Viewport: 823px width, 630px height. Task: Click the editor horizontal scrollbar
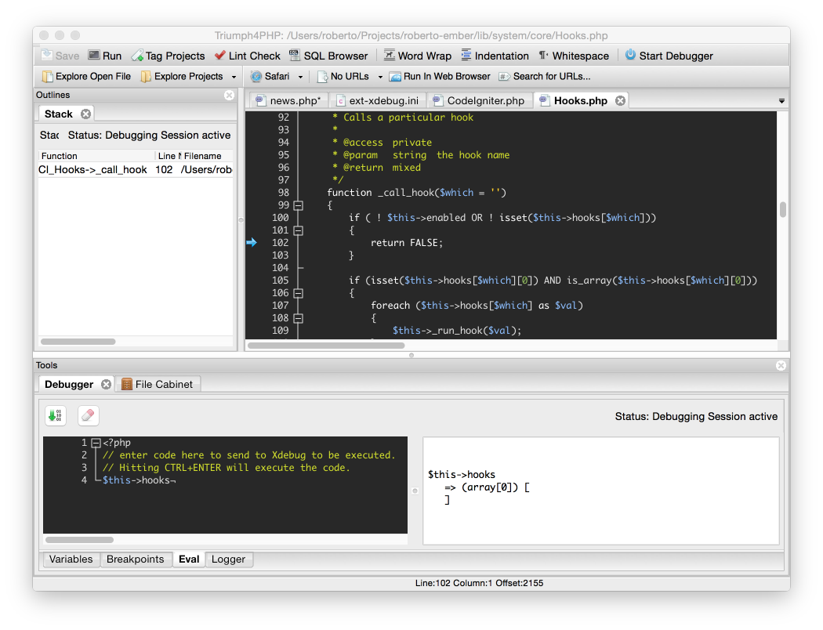tap(326, 345)
